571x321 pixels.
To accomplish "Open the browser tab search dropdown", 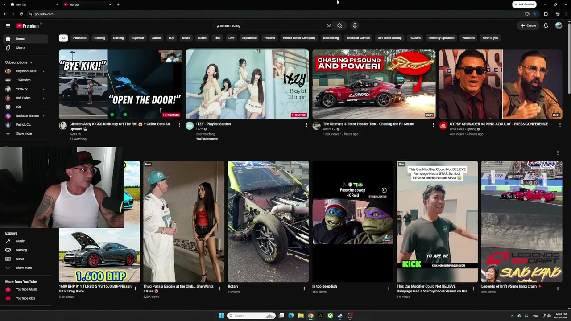I will pos(5,4).
